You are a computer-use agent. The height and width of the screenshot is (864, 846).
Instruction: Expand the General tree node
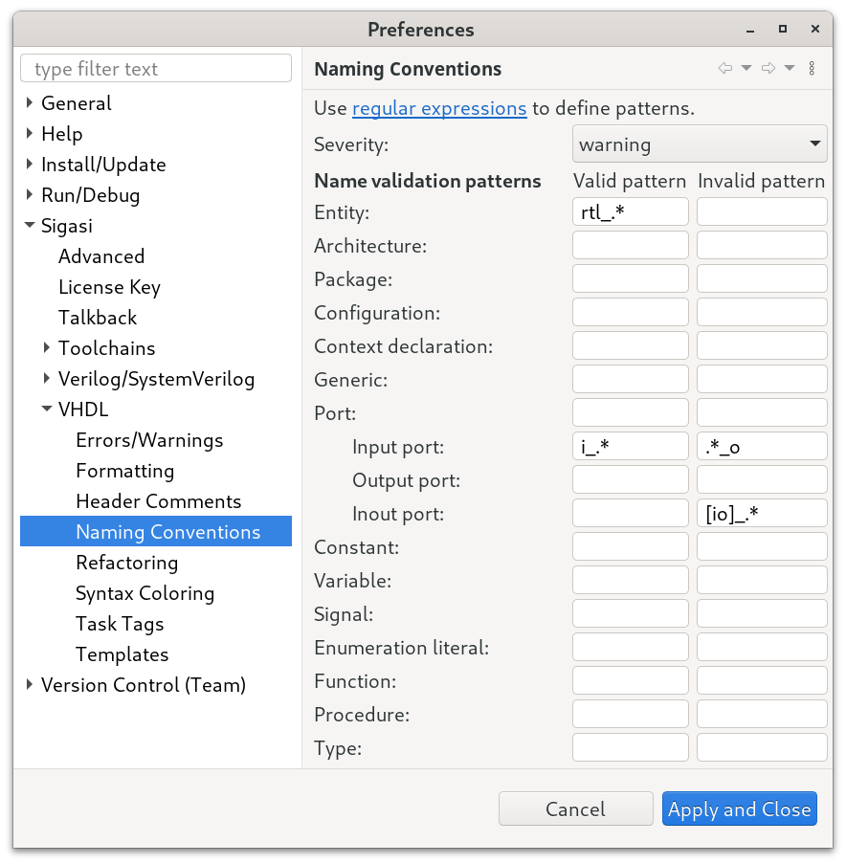click(x=30, y=102)
